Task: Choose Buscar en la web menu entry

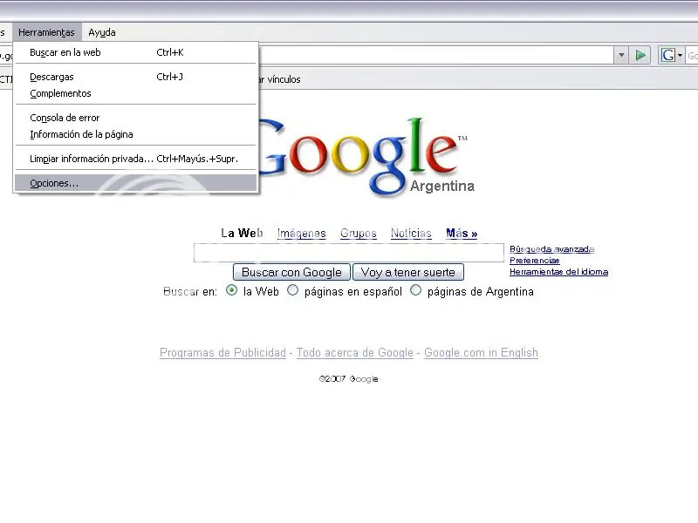Action: pos(136,52)
